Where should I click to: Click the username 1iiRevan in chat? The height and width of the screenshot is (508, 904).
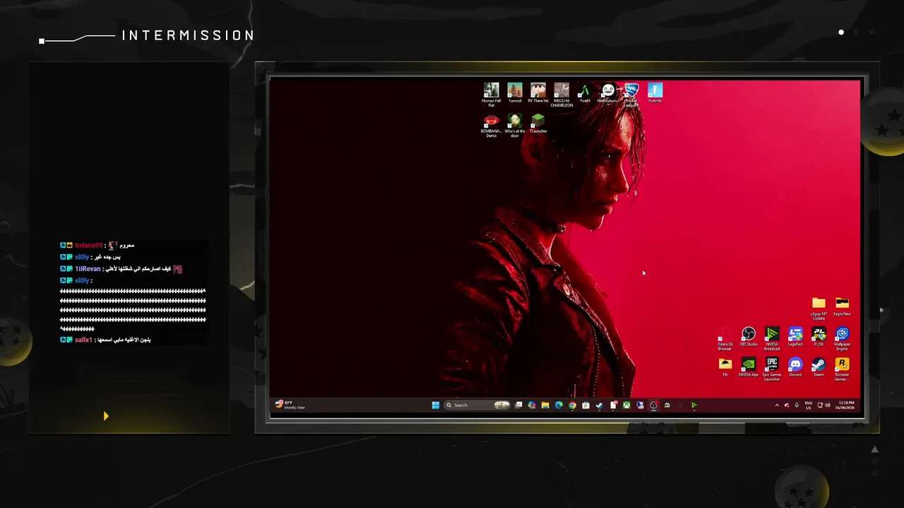pyautogui.click(x=88, y=269)
